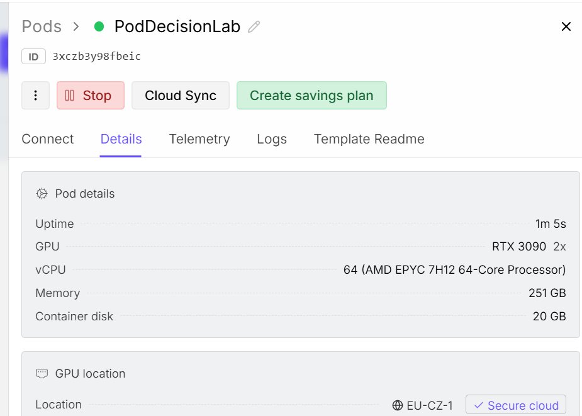Click the vCPU label
This screenshot has height=416, width=582.
click(x=50, y=269)
